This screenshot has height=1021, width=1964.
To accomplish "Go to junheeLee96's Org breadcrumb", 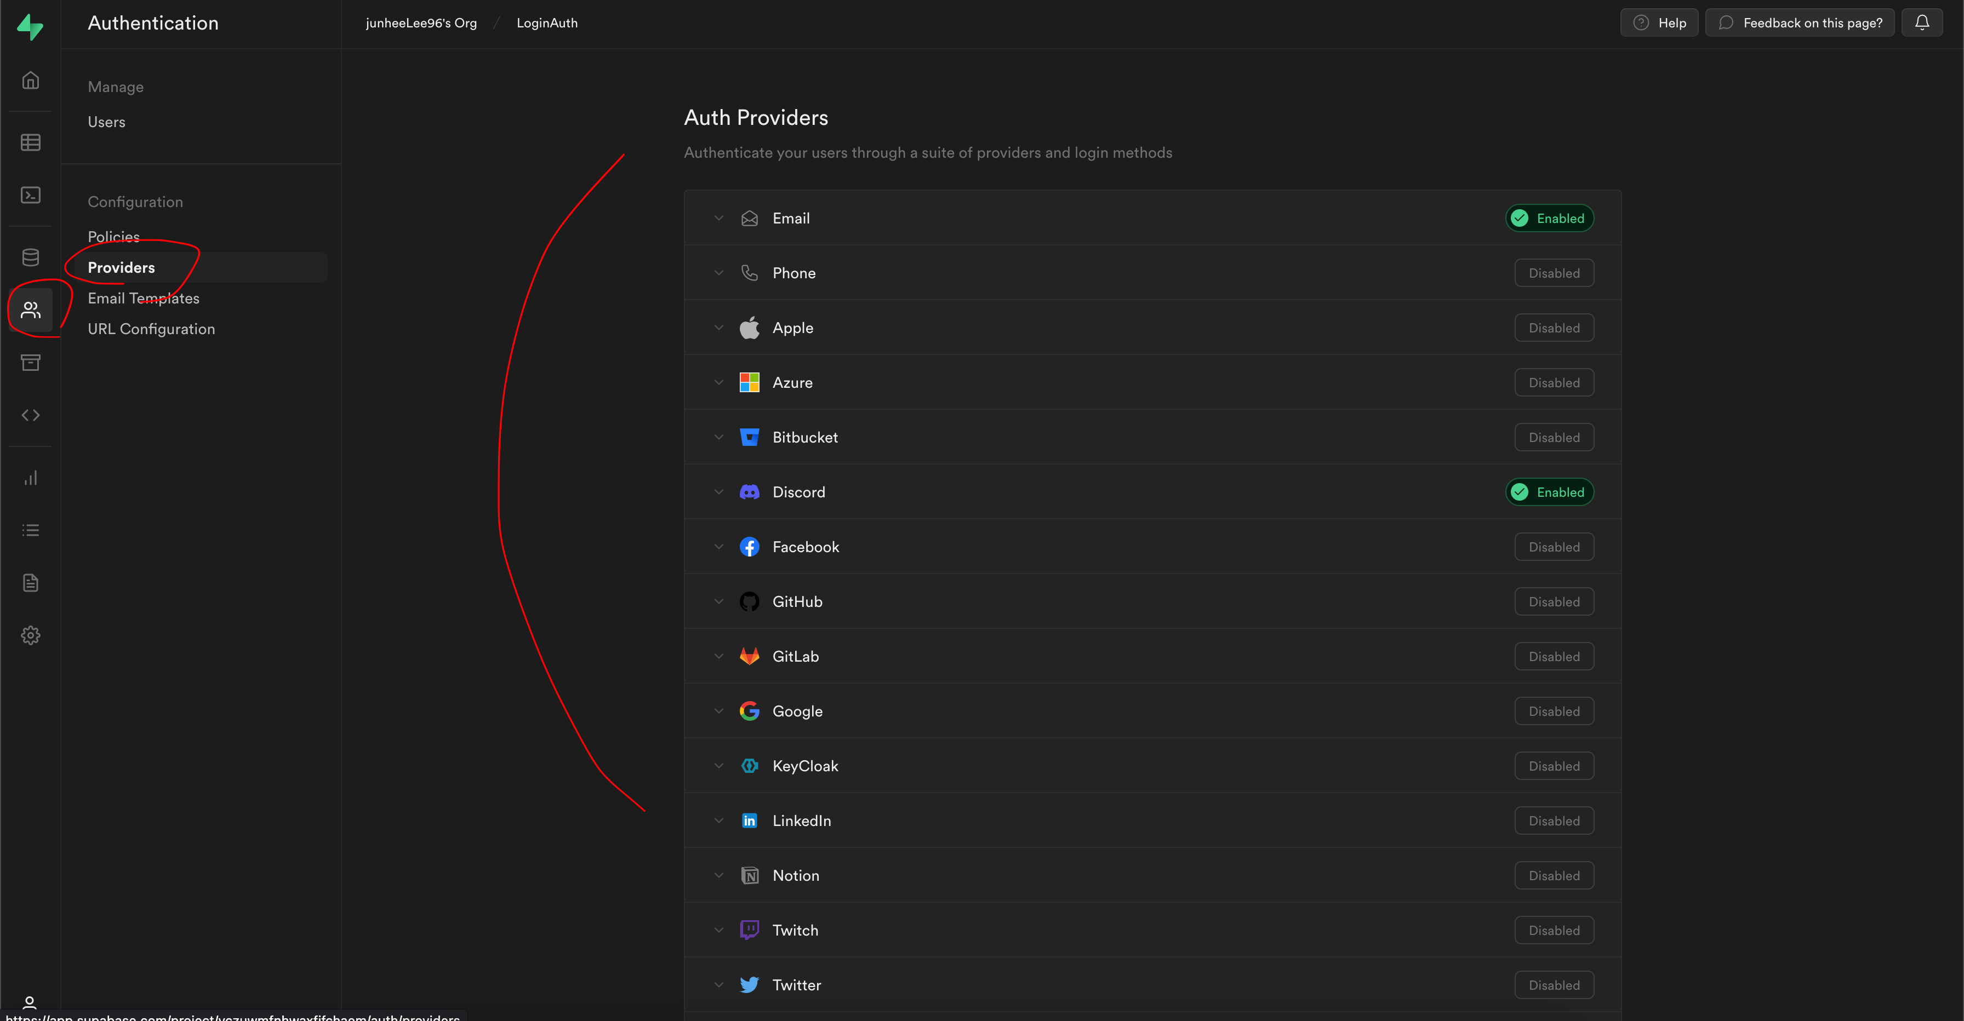I will [x=421, y=23].
